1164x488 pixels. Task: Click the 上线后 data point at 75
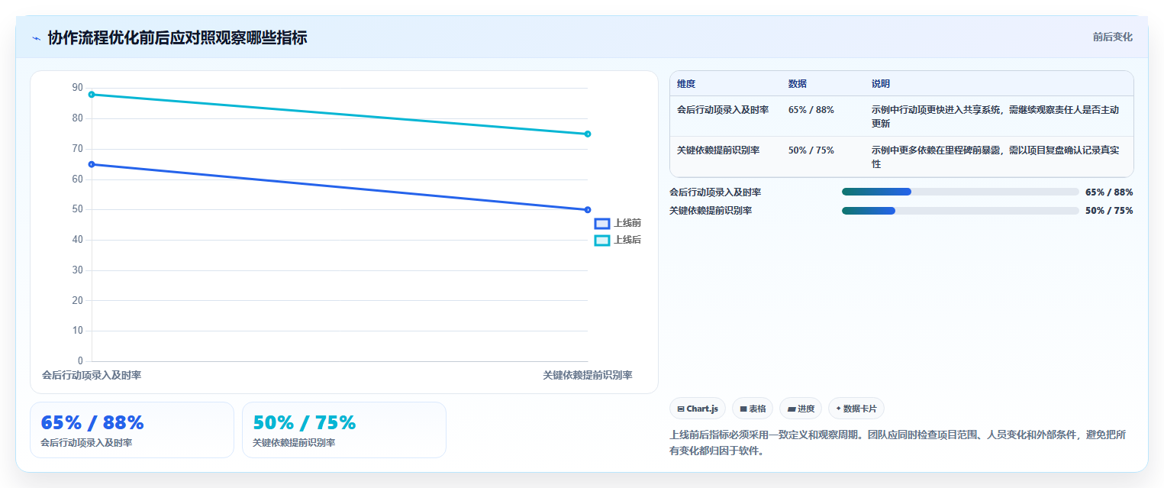[587, 134]
